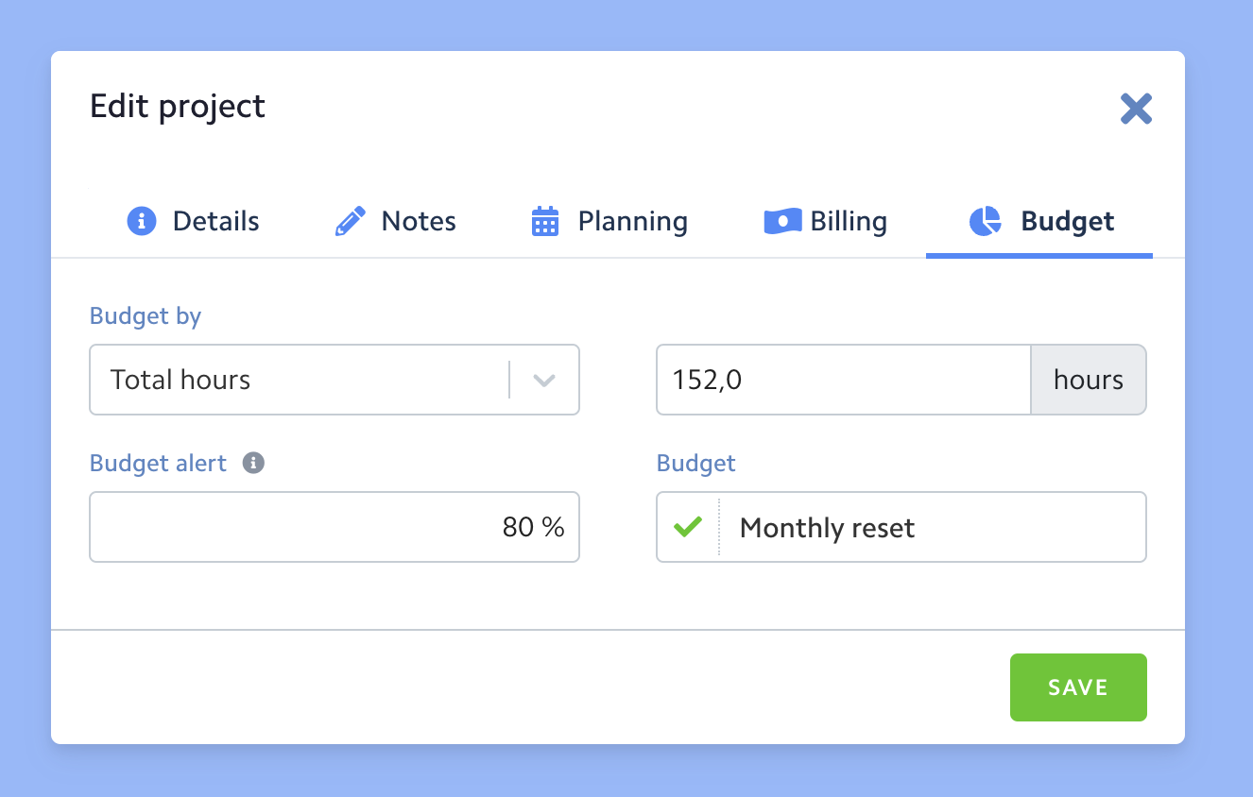The height and width of the screenshot is (797, 1253).
Task: Click the hours unit suffix box
Action: 1088,381
